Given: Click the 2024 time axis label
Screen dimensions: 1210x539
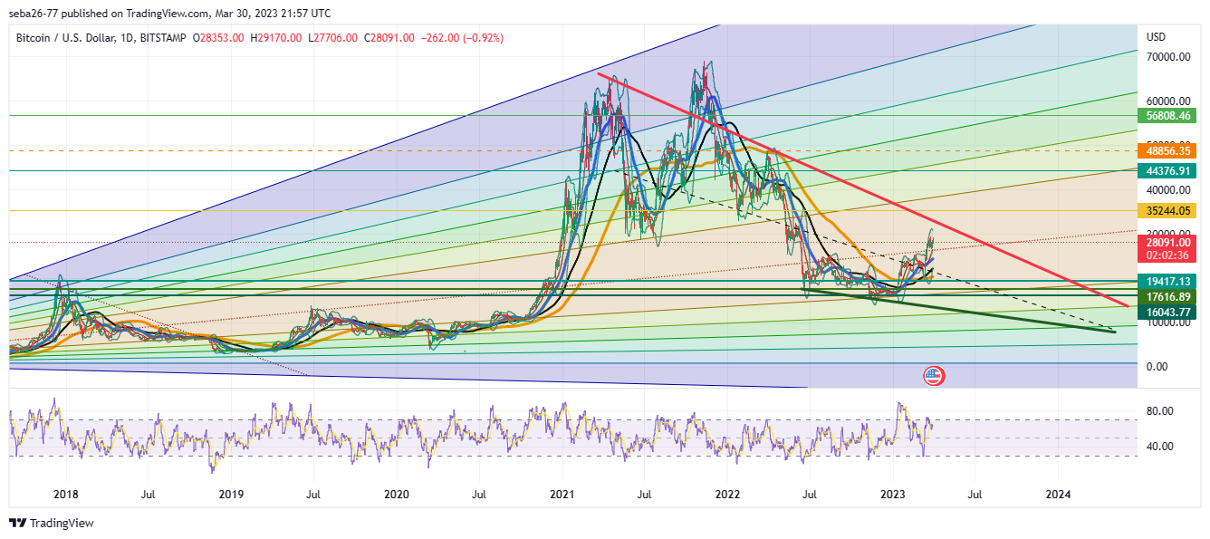Looking at the screenshot, I should coord(1058,495).
